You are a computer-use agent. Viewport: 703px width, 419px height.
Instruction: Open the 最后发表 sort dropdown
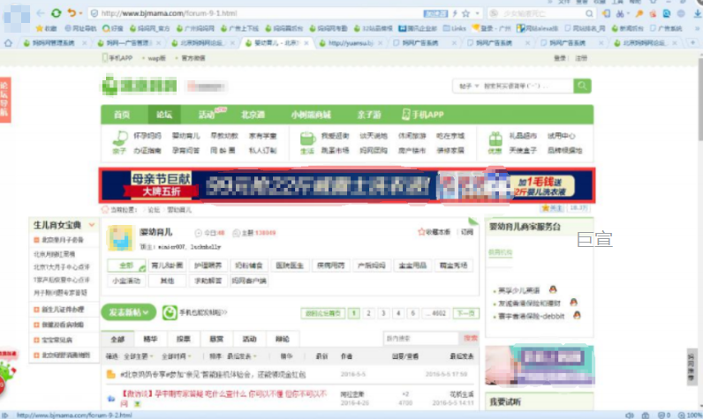(x=242, y=356)
